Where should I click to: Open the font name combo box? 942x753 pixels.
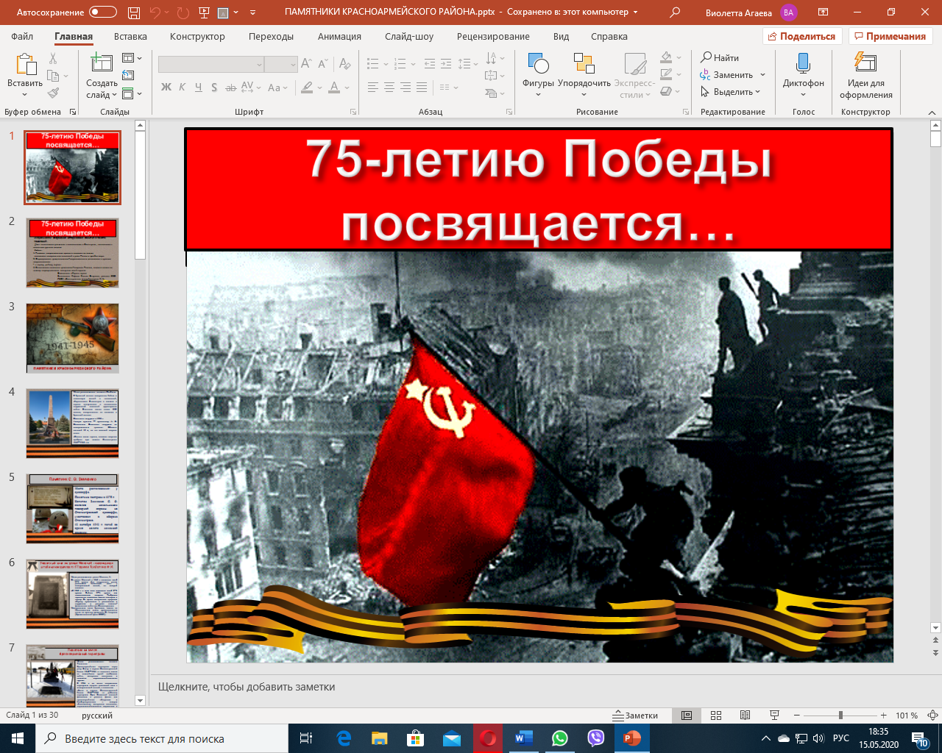210,65
